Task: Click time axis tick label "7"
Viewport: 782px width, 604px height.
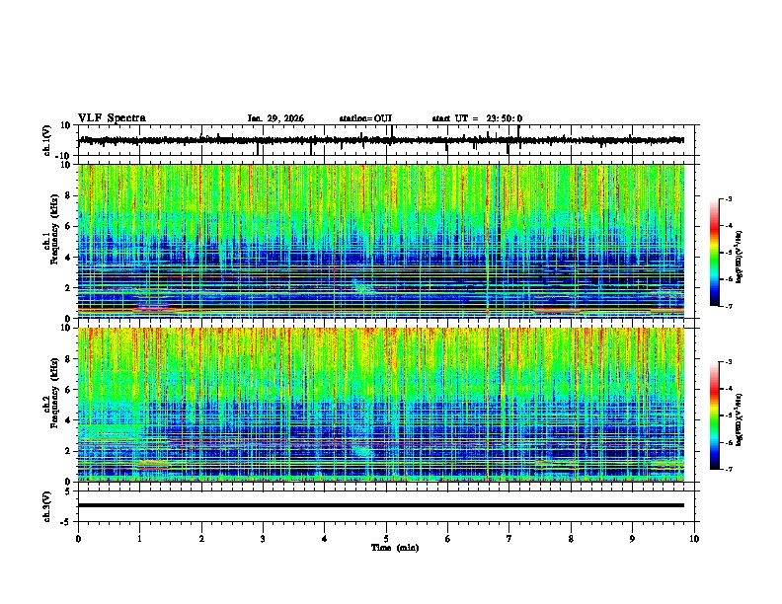Action: click(x=509, y=539)
